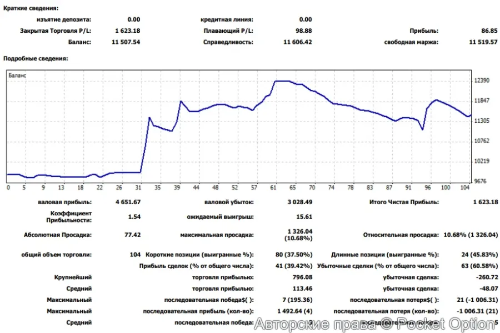Select the Коэффициент Прибыльности value 1.54

click(134, 216)
